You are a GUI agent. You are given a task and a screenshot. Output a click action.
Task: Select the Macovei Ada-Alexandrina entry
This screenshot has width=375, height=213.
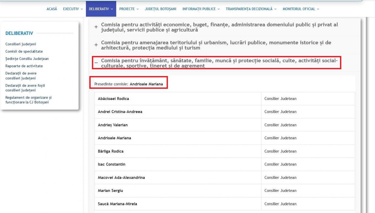pyautogui.click(x=121, y=177)
